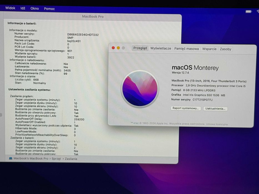The width and height of the screenshot is (259, 194).
Task: Click battery serial number D866402E04GHDTD32
Action: 83,35
